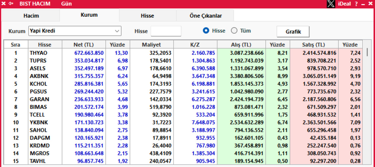Screen dimensions: 375x167
Task: Switch to the Hisse tab
Action: pyautogui.click(x=147, y=16)
